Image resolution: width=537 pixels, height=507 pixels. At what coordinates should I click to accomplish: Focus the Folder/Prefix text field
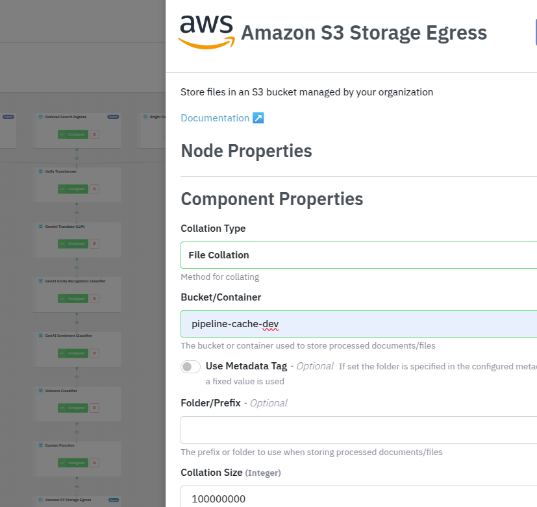click(x=358, y=430)
